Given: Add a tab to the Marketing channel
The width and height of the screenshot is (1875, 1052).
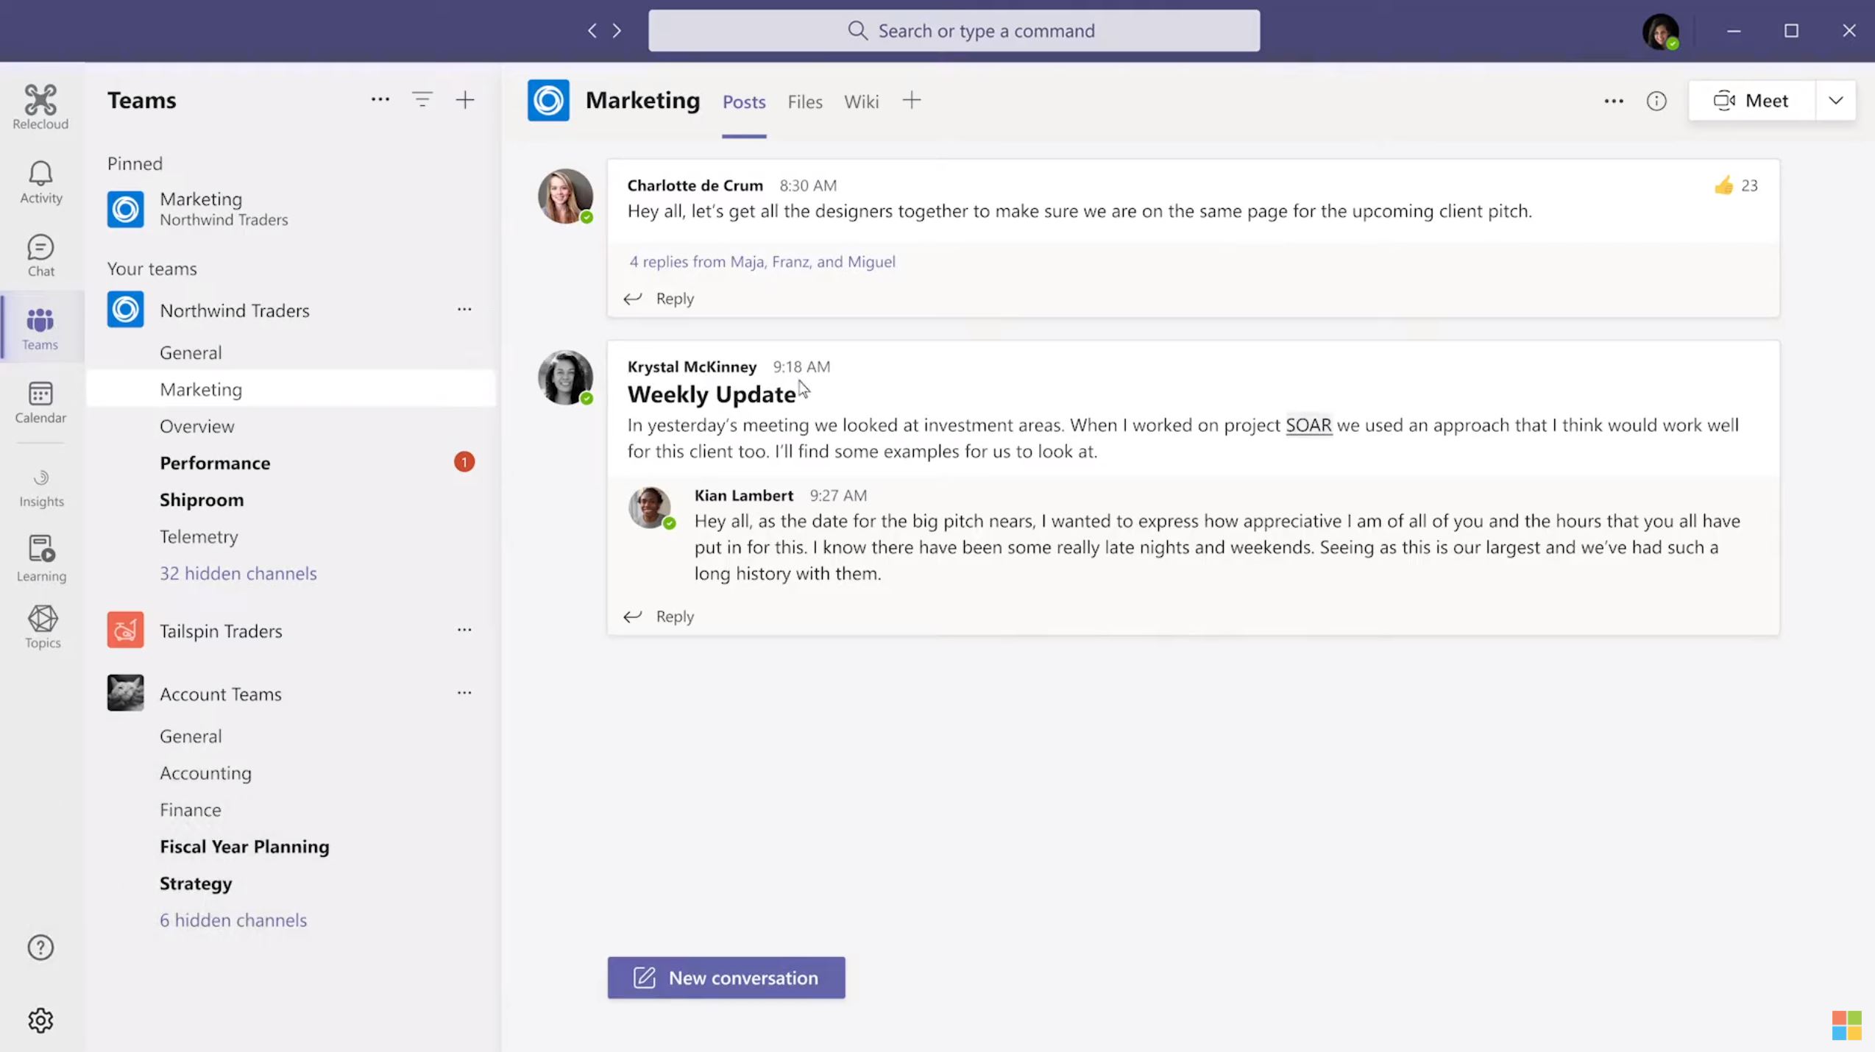Looking at the screenshot, I should (x=912, y=101).
